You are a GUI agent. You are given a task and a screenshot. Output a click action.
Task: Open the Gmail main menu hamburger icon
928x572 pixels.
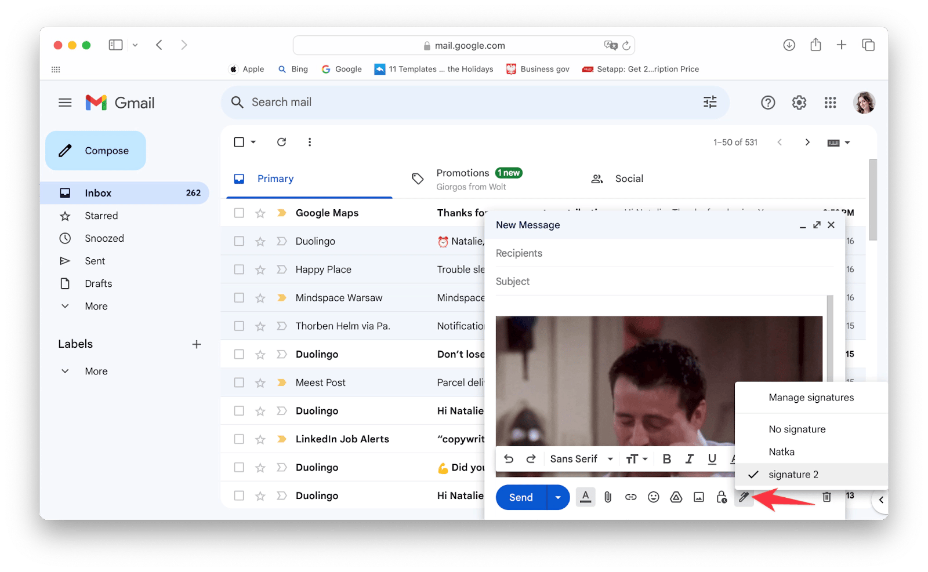65,103
